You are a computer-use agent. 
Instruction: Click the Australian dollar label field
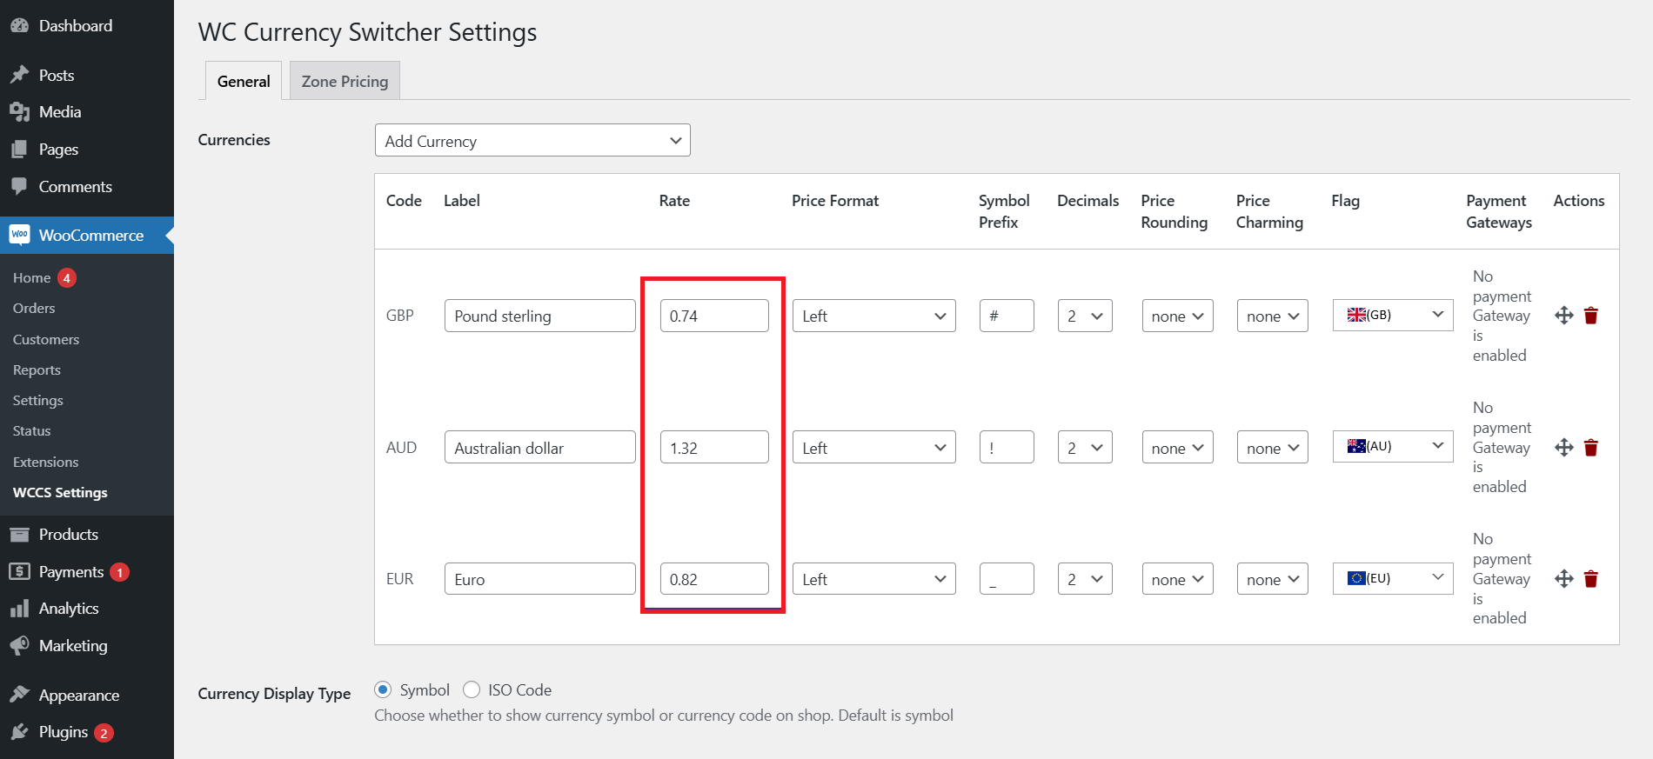[x=540, y=448]
